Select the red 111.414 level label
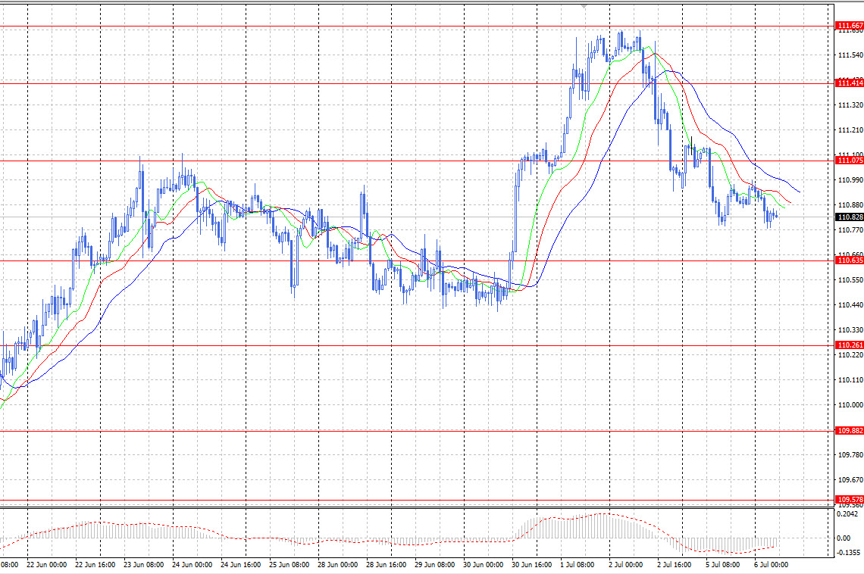The image size is (864, 574). click(x=850, y=83)
